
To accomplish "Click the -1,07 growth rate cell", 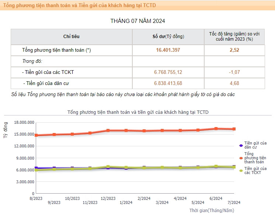I will click(x=234, y=72).
